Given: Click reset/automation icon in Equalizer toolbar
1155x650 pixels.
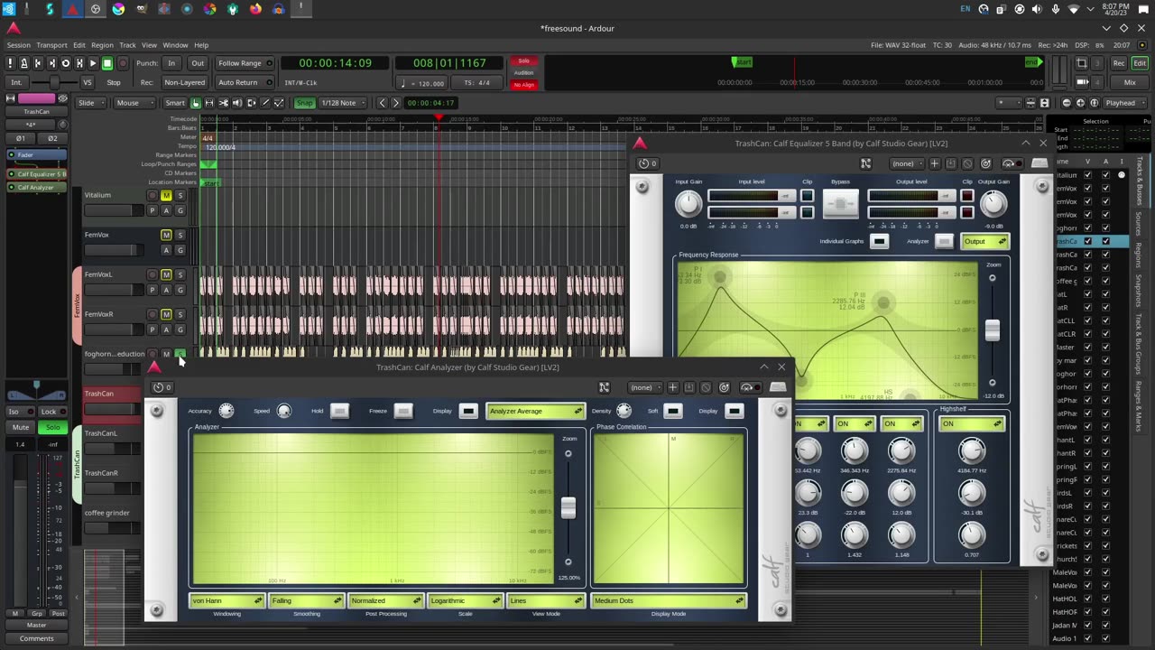Looking at the screenshot, I should tap(985, 163).
